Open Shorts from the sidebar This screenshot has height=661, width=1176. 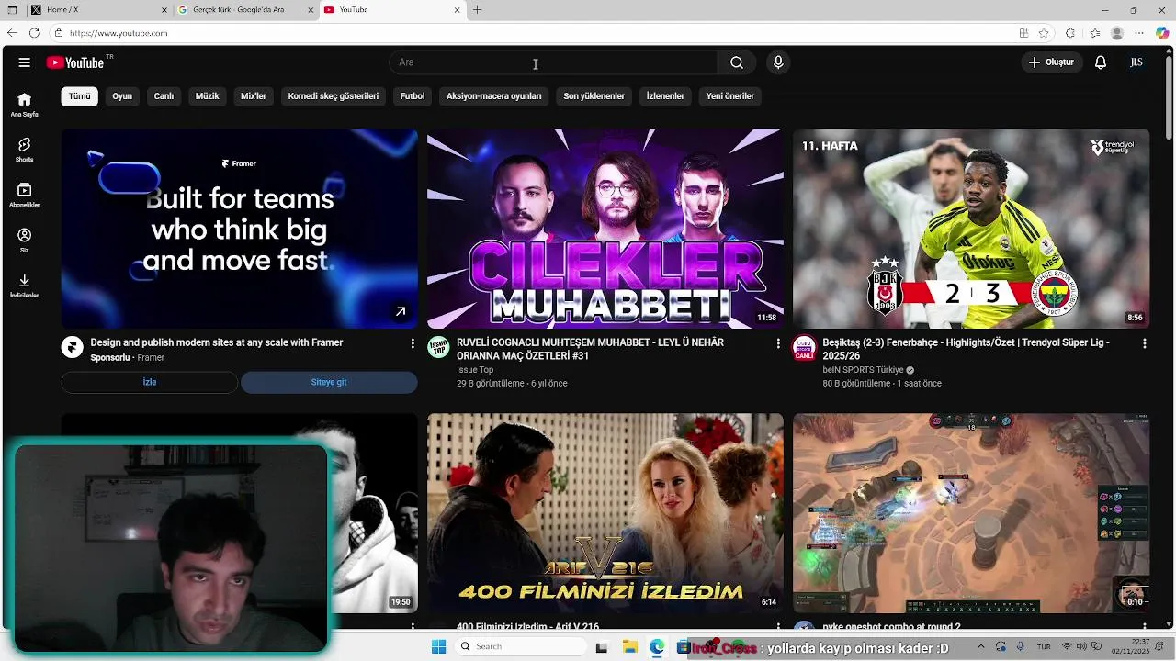[25, 150]
